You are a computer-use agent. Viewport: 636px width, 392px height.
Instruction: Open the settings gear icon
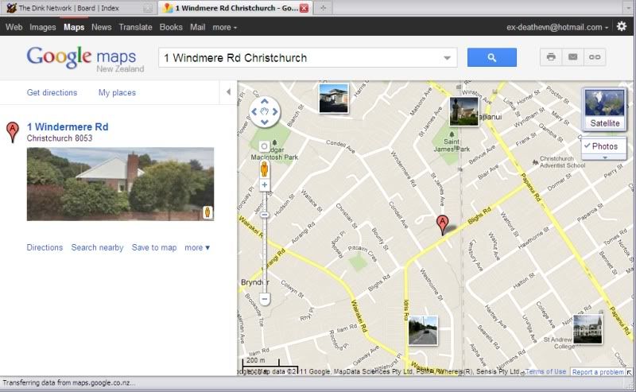622,26
